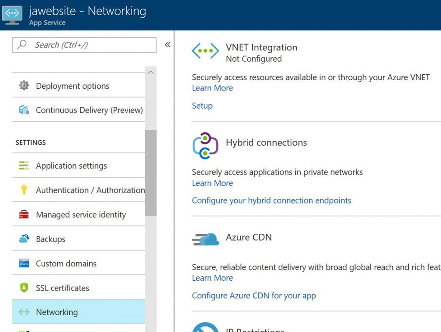
Task: Click the Deployment options gear icon
Action: (24, 85)
